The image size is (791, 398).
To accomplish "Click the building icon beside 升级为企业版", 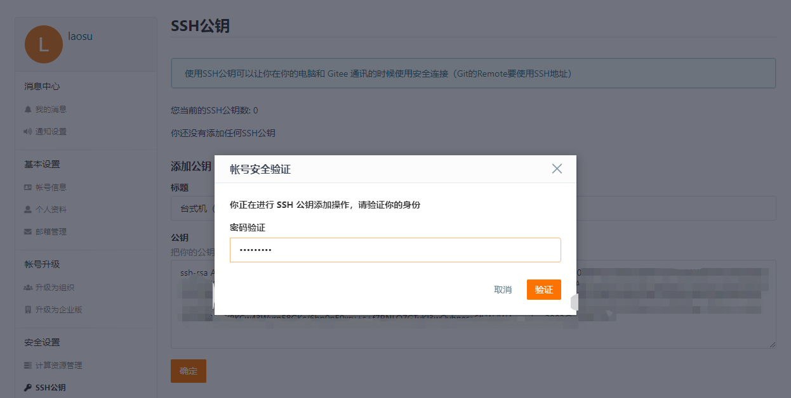I will pos(28,310).
